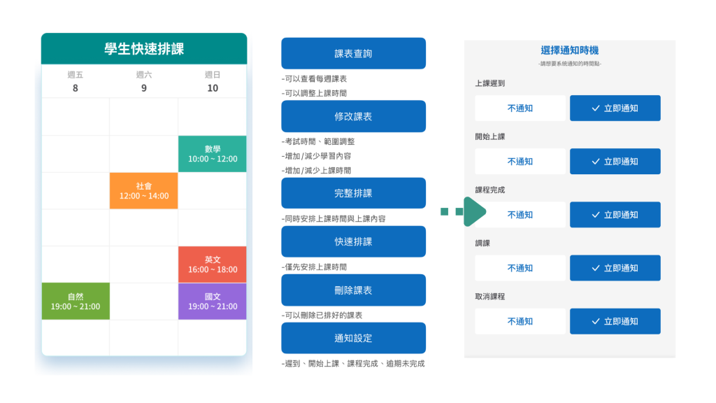Select 完整排課 to fully arrange classes

354,193
